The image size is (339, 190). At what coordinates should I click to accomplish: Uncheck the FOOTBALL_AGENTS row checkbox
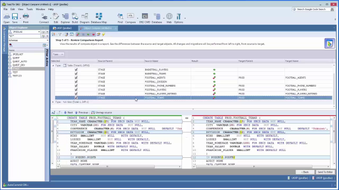click(x=76, y=78)
